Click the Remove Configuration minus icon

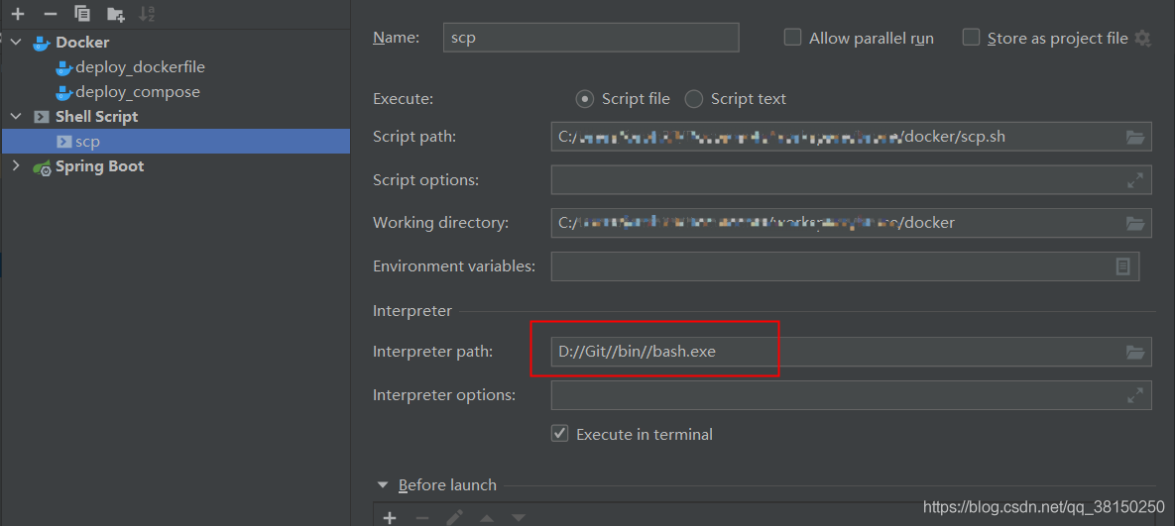pyautogui.click(x=50, y=14)
